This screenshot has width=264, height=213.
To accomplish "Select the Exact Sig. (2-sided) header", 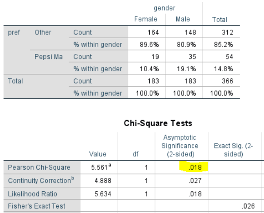I will tap(233, 150).
